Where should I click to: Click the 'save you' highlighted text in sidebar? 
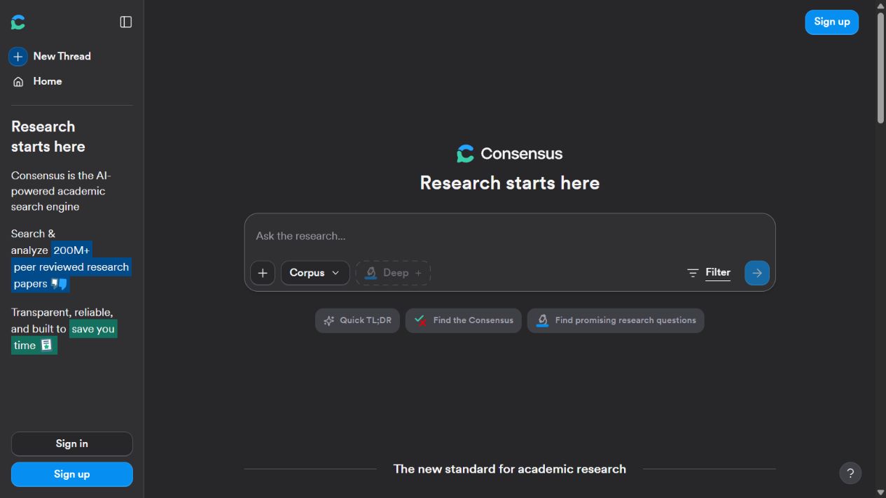click(93, 329)
